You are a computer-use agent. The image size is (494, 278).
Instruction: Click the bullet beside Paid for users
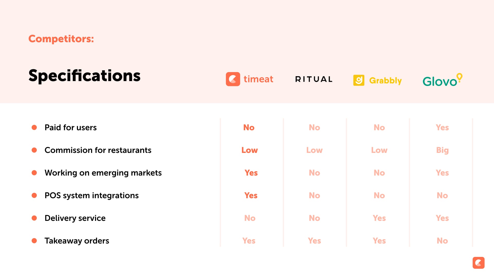click(x=34, y=127)
